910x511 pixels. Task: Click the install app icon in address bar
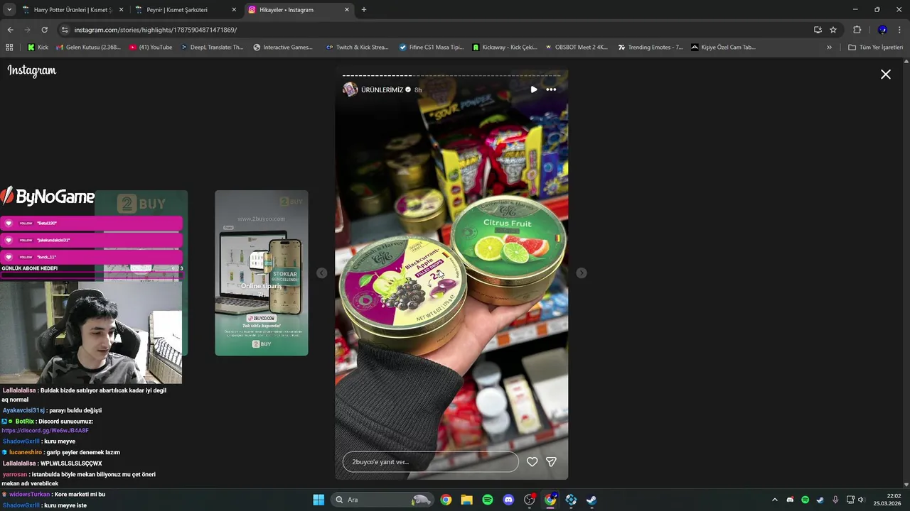tap(818, 30)
